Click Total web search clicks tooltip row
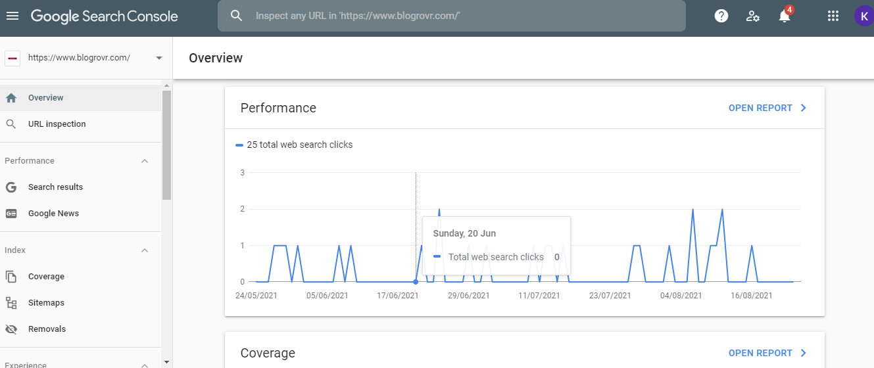This screenshot has height=368, width=874. 497,257
